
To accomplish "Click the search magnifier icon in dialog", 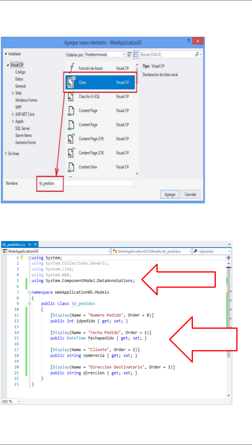I will point(197,54).
